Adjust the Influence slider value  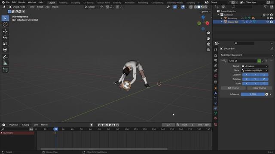[253, 94]
